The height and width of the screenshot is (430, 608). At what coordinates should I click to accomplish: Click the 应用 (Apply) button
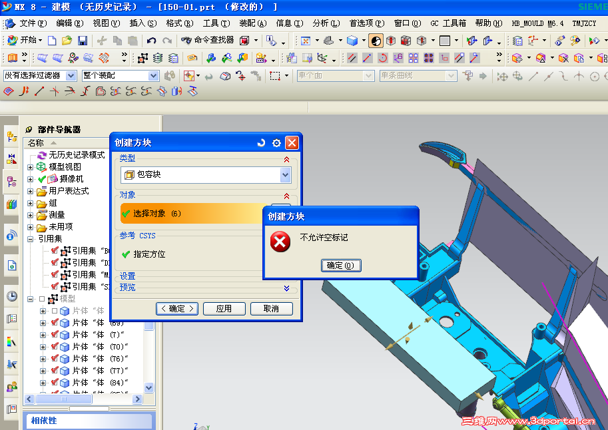pyautogui.click(x=224, y=309)
